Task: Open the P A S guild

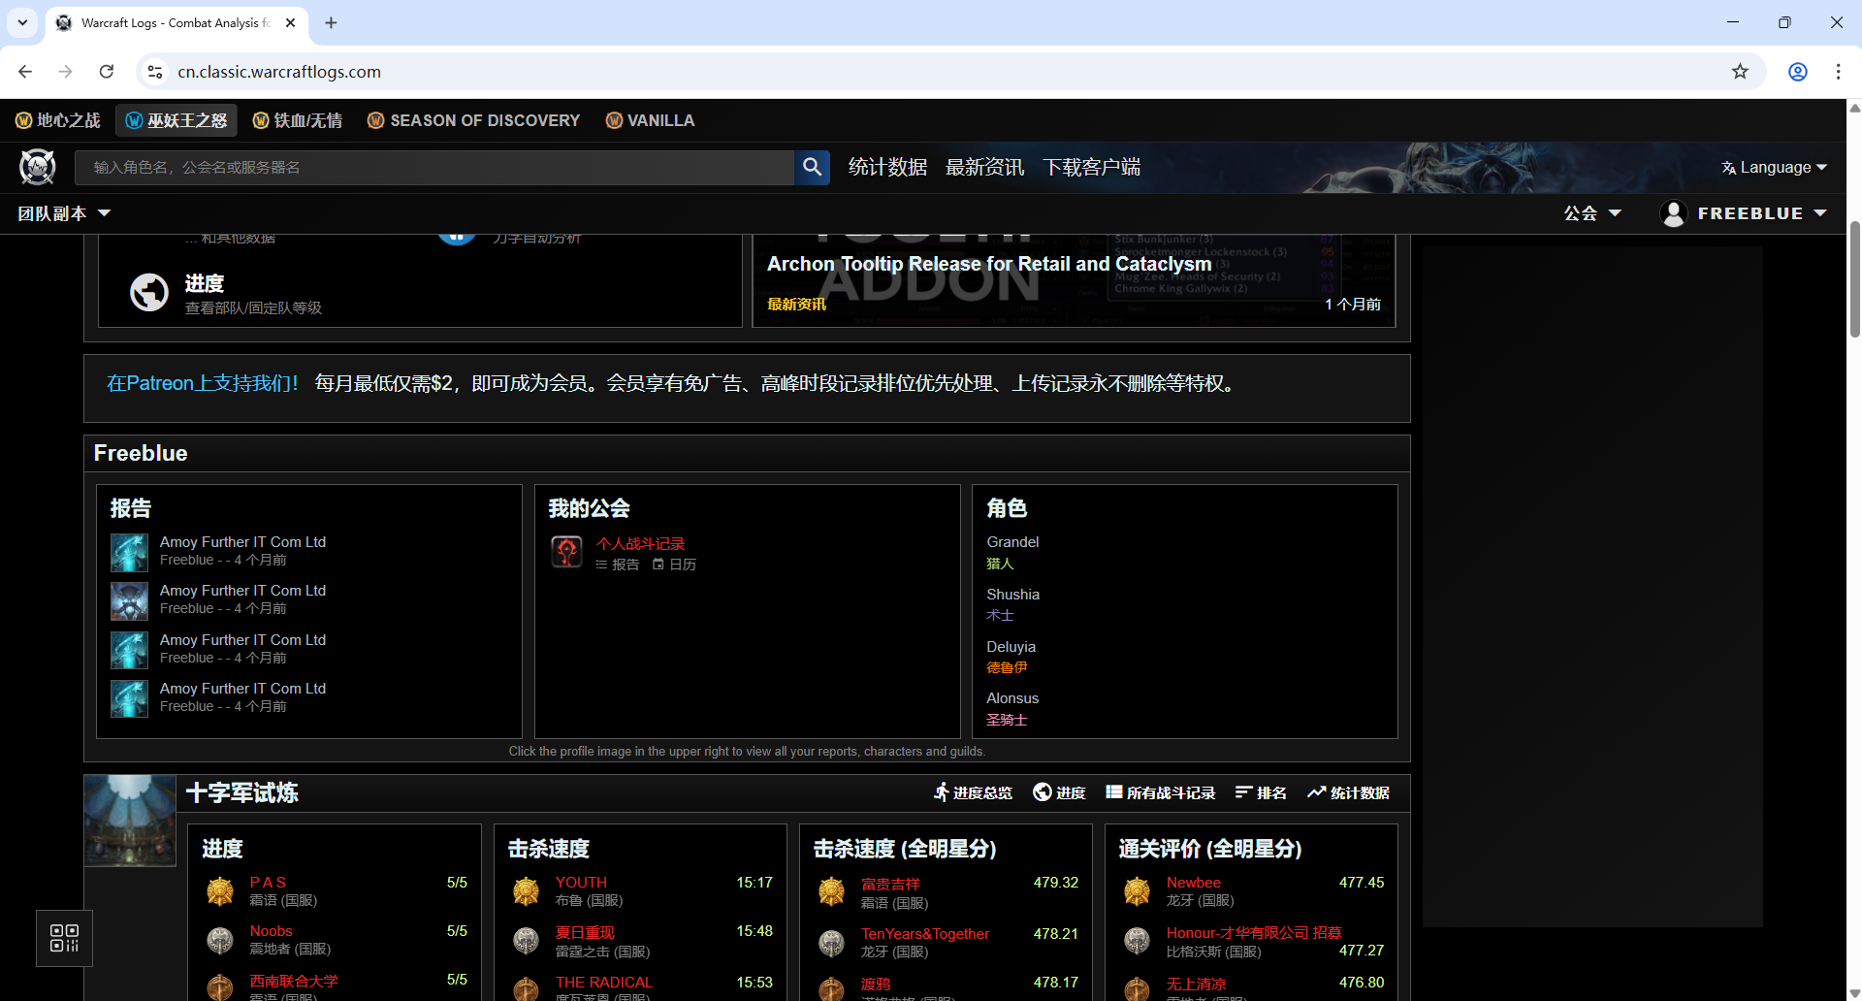Action: (268, 883)
